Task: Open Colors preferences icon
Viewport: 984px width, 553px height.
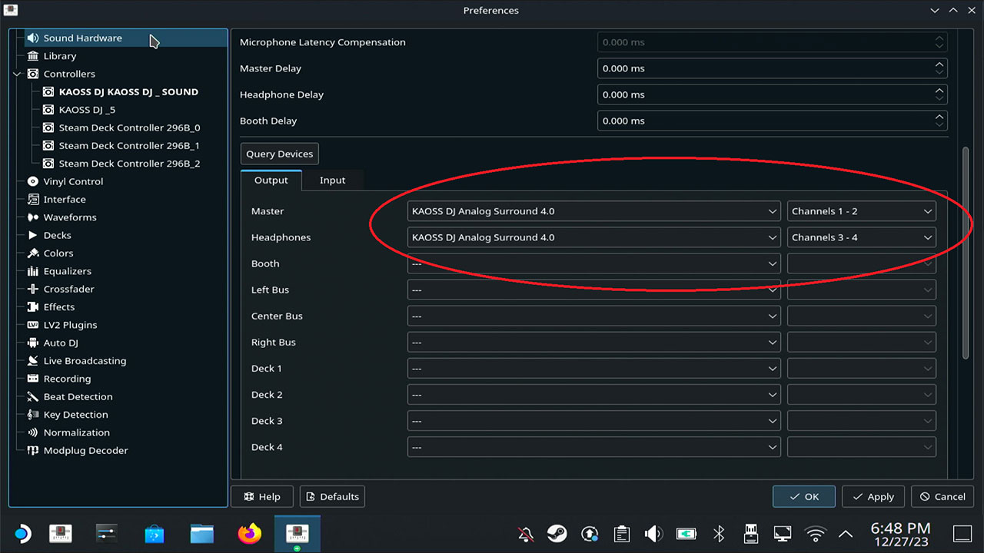Action: [32, 253]
